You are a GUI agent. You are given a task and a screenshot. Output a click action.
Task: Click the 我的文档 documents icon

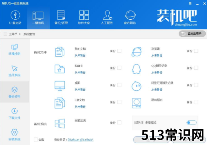[60, 52]
